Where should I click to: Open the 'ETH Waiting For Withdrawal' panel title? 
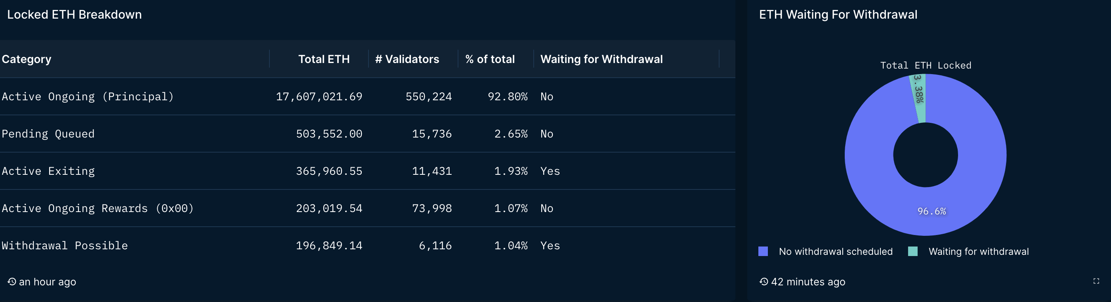coord(838,15)
